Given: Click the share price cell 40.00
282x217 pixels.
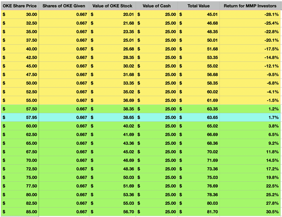Looking at the screenshot, I should (x=20, y=49).
